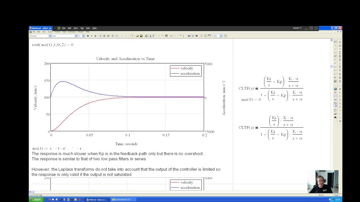Click the 'However, the Laplace transforms' paragraph

coord(126,172)
